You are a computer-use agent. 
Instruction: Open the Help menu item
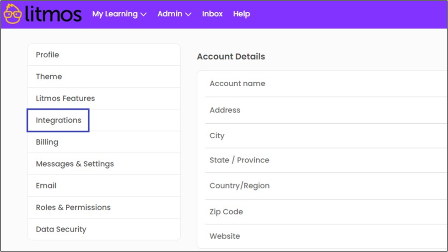[x=241, y=14]
